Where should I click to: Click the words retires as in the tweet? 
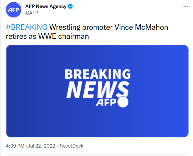tap(21, 37)
